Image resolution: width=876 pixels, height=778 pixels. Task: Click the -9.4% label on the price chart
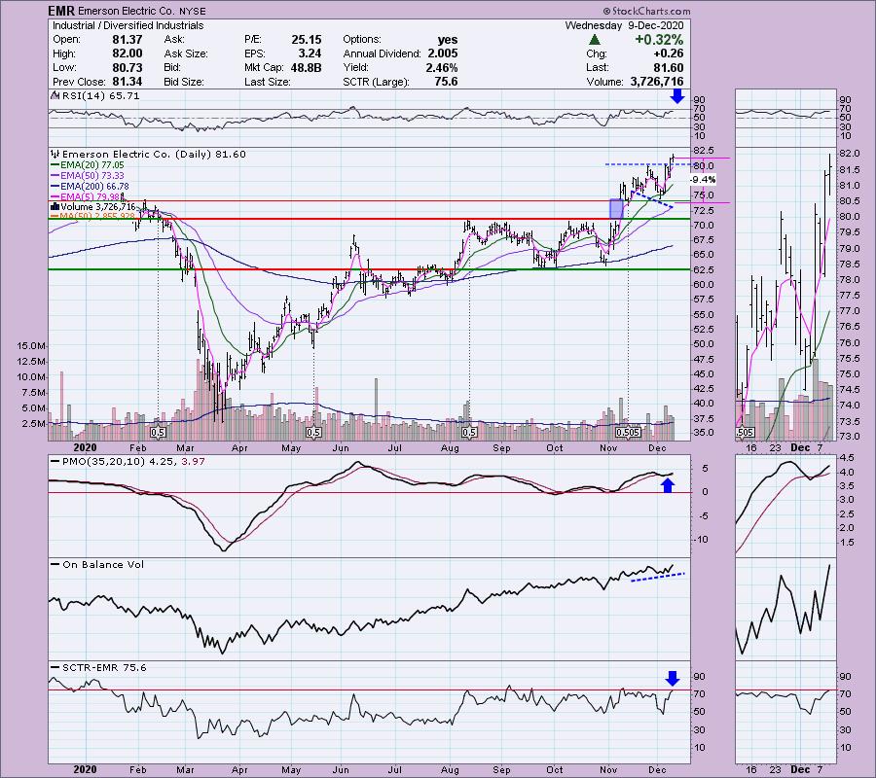pyautogui.click(x=703, y=180)
